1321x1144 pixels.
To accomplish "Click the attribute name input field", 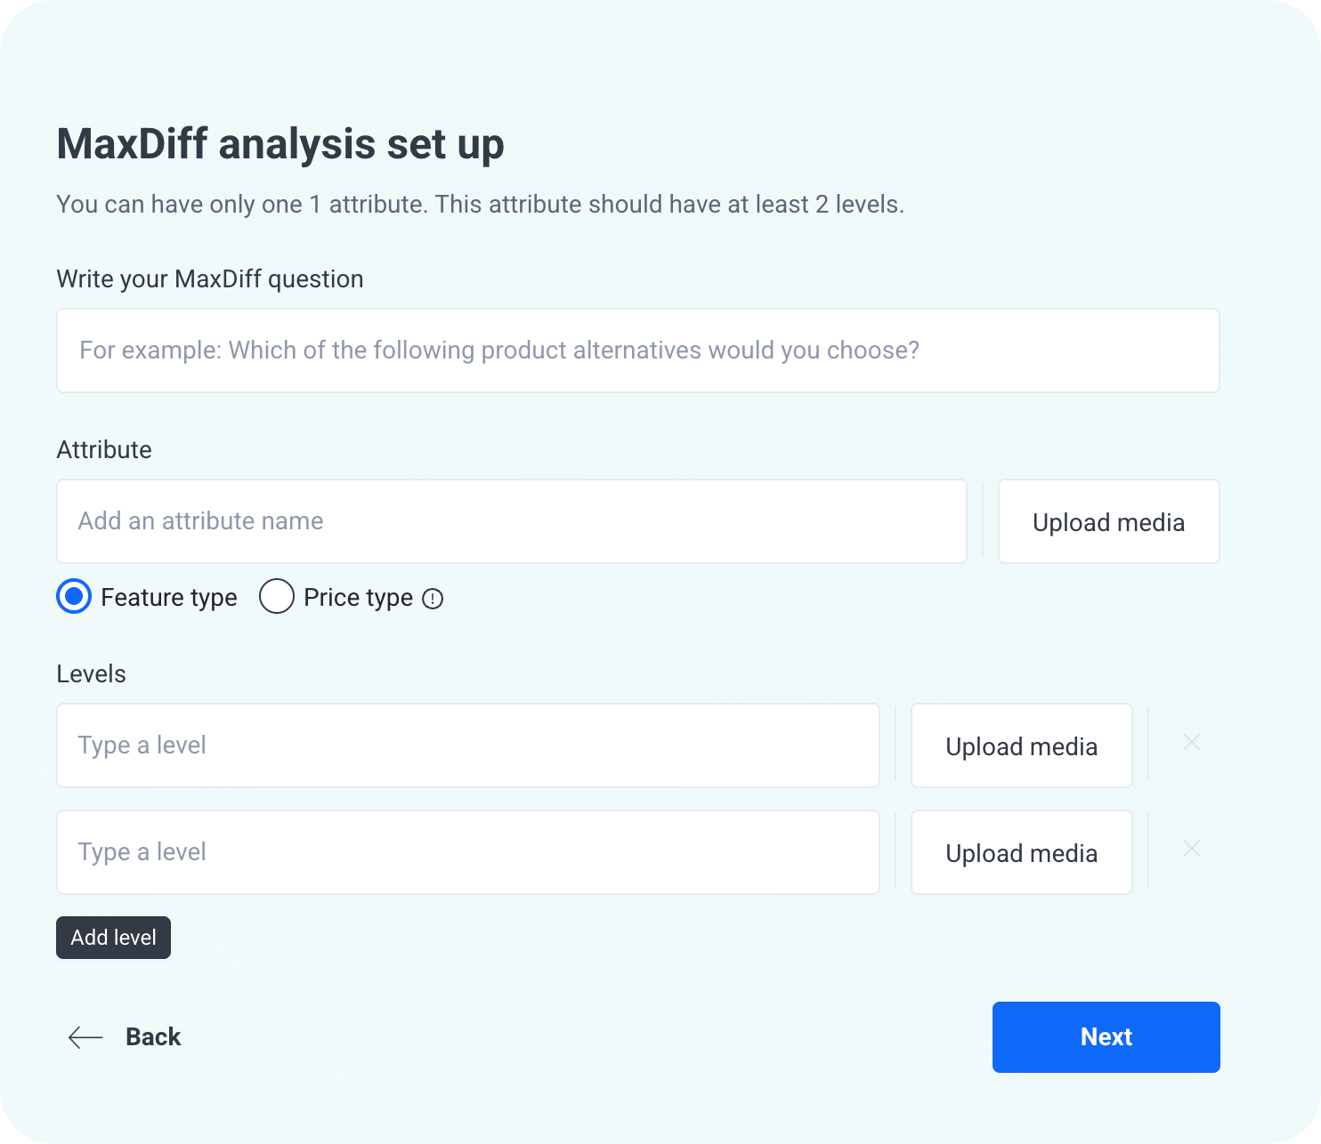I will coord(511,521).
